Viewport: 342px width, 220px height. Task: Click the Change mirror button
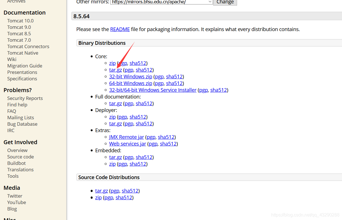coord(225,2)
